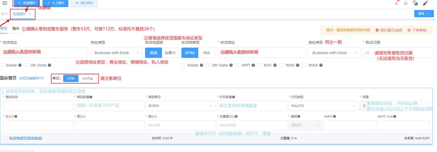This screenshot has width=437, height=152.
Task: Click help icon next to sender Lift-Gate
Action: tap(49, 65)
